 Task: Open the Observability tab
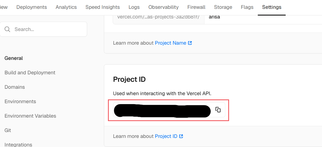pos(163,7)
